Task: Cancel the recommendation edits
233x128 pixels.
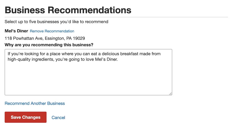Action: [x=58, y=117]
